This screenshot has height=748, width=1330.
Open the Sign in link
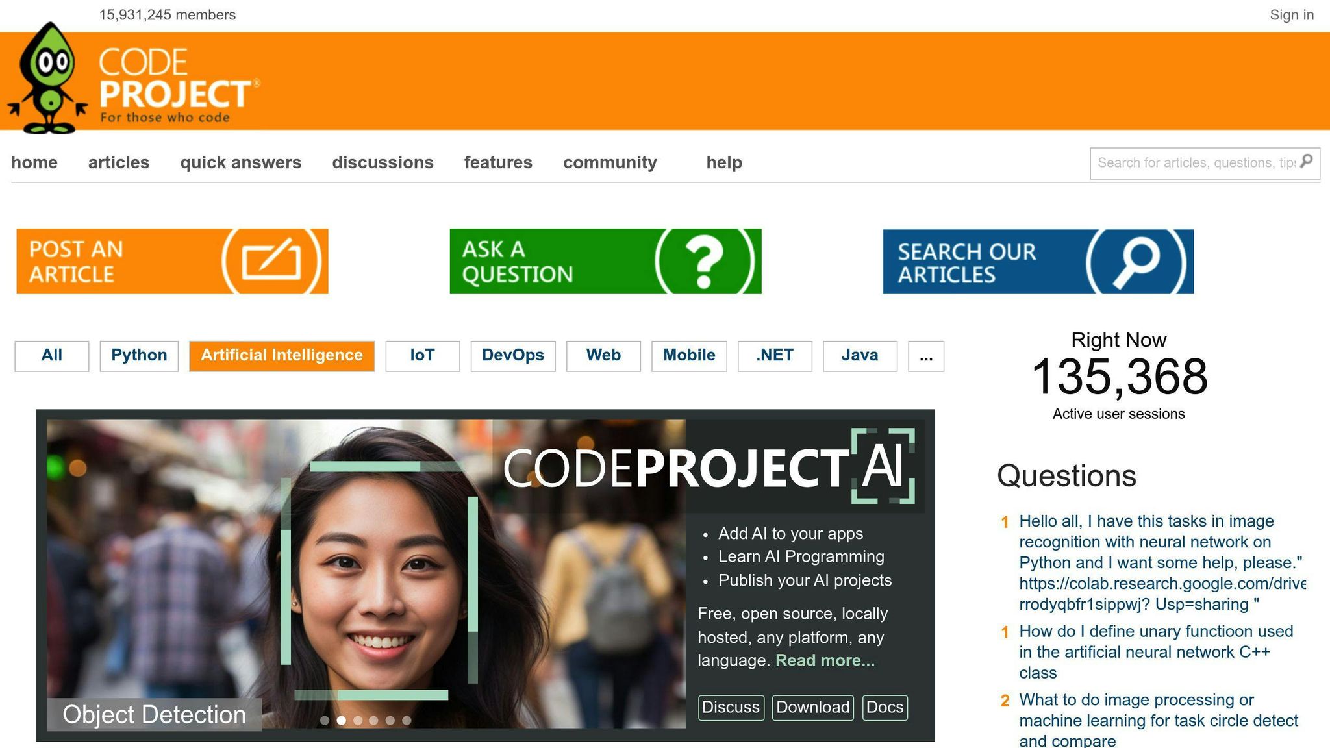1290,14
